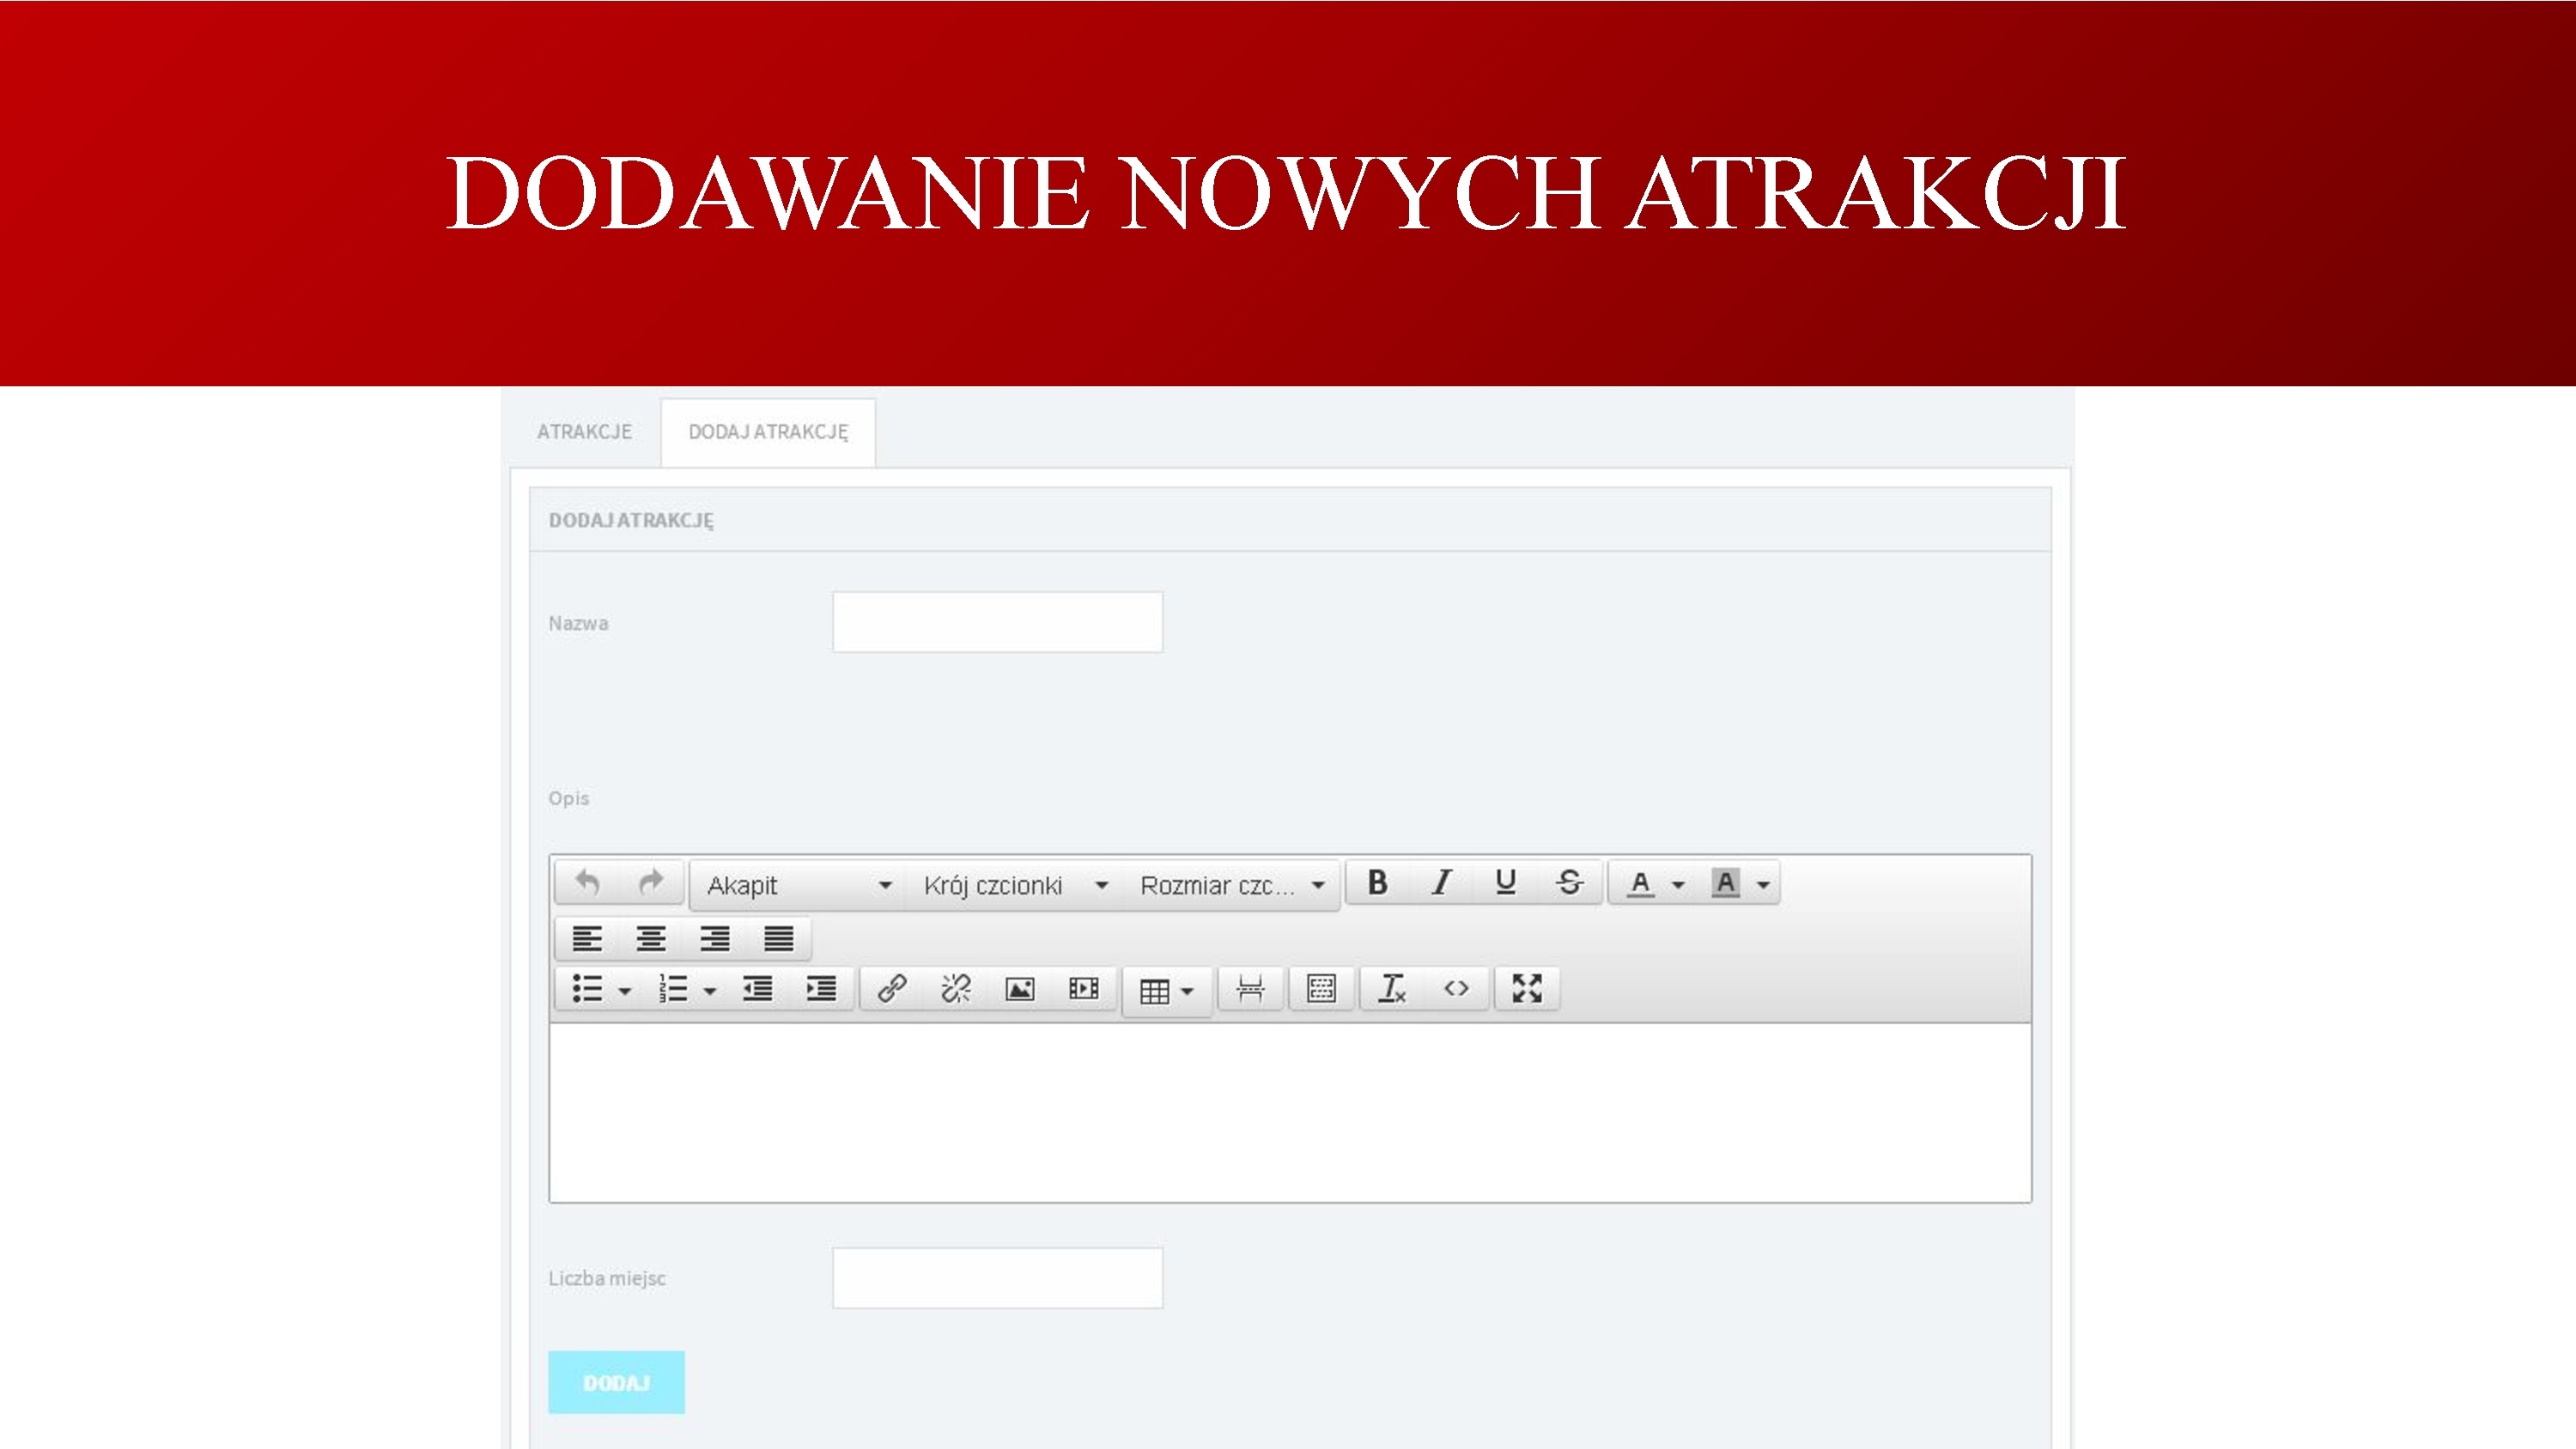Center-align the text

(651, 938)
